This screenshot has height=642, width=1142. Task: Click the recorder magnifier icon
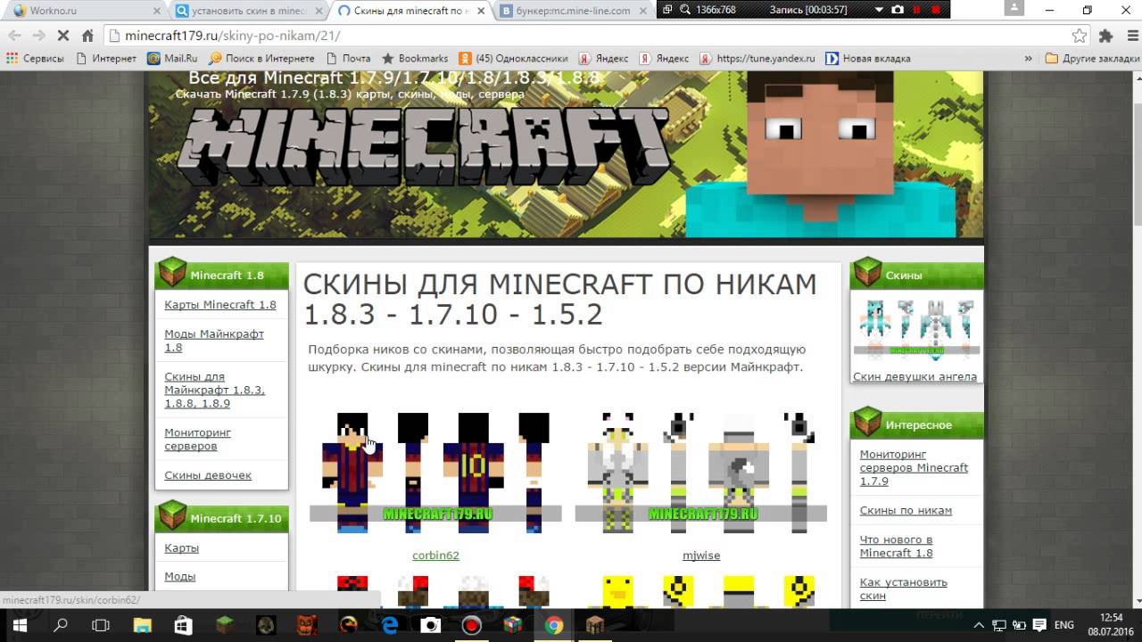pos(685,9)
